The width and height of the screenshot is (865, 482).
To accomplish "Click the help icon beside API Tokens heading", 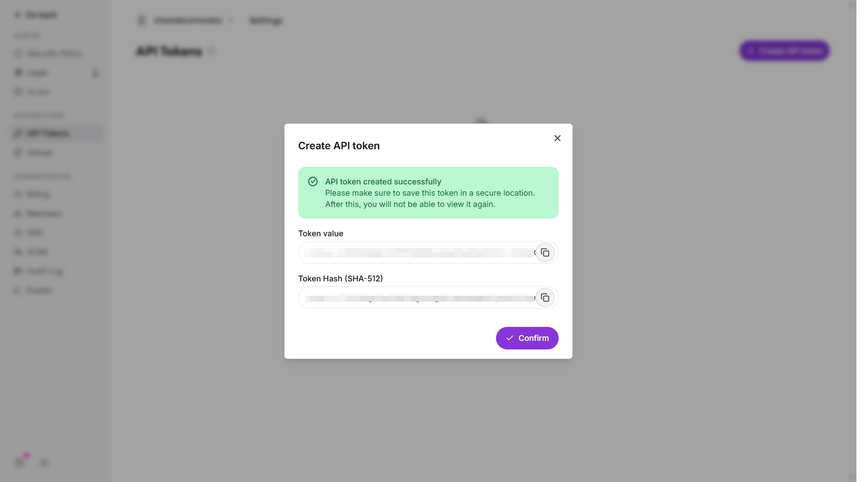I will [x=211, y=51].
